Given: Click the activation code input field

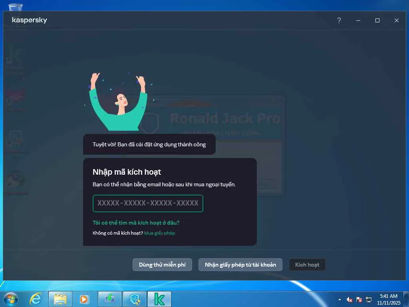Looking at the screenshot, I should click(148, 203).
